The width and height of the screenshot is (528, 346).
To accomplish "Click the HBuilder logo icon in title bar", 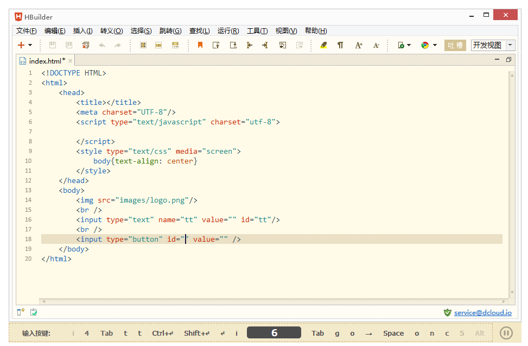I will tap(18, 17).
